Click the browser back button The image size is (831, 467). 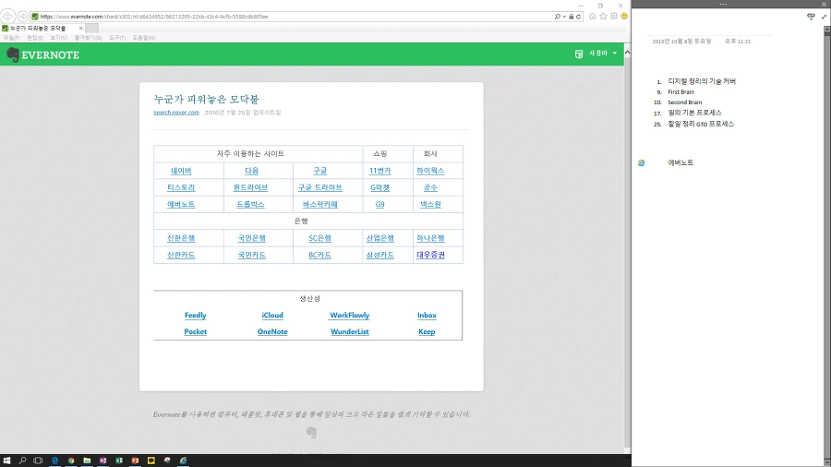(x=8, y=17)
